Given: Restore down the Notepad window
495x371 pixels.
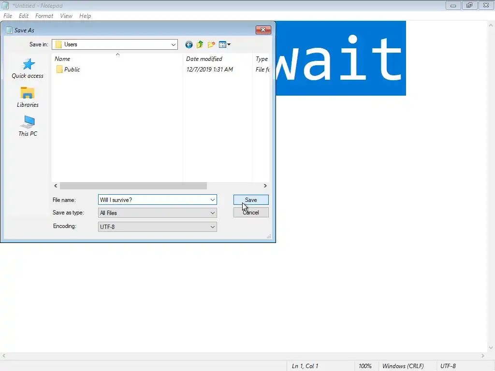Looking at the screenshot, I should [469, 5].
